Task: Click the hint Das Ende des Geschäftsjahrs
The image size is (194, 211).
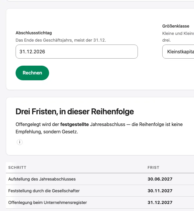Action: (61, 40)
